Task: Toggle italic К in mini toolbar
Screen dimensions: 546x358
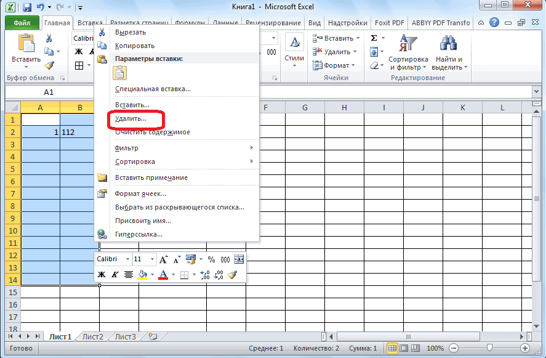Action: coord(115,275)
